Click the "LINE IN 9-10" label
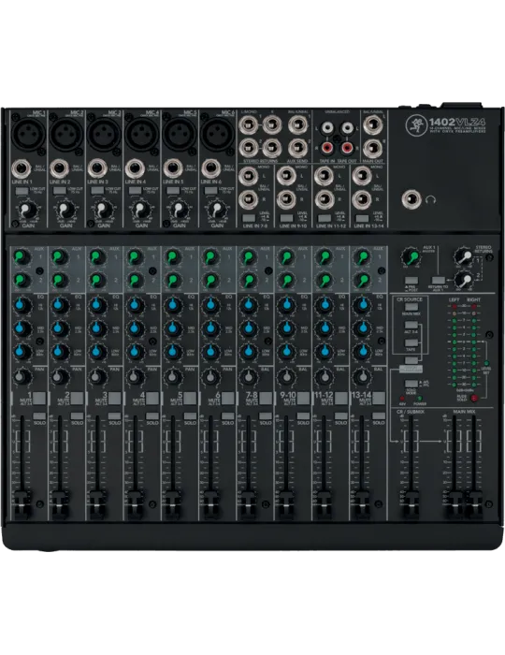505x655 pixels. (293, 226)
